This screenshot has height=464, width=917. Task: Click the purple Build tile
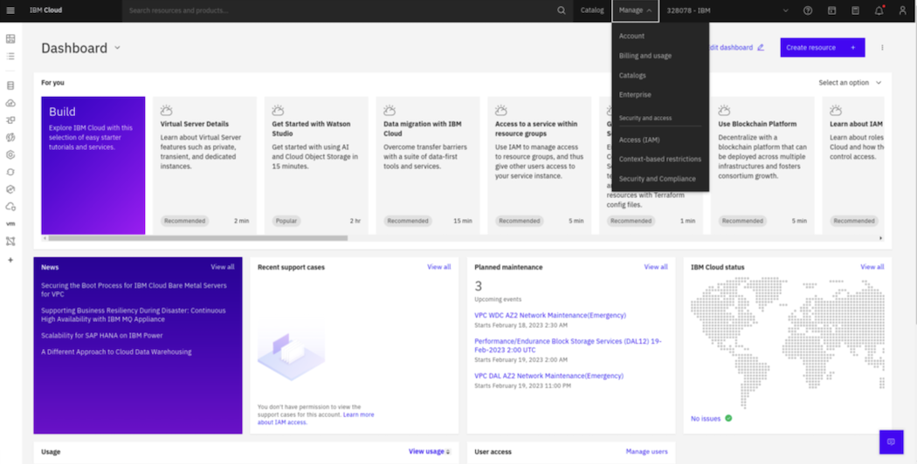click(93, 166)
